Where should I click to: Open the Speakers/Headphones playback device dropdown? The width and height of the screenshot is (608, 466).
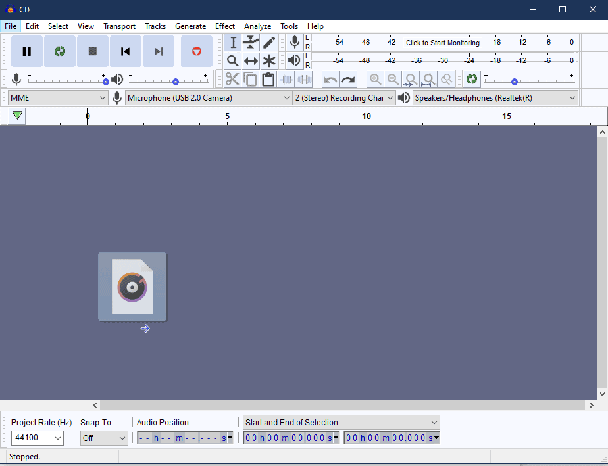coord(495,98)
